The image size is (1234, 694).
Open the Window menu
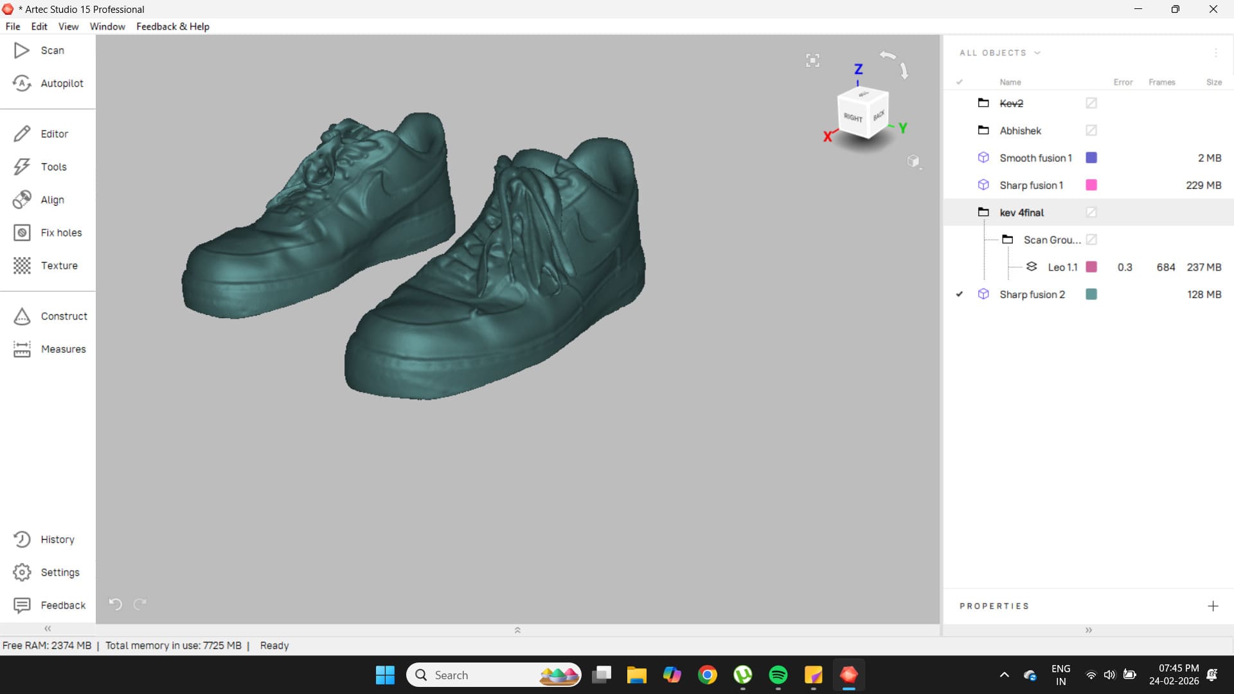coord(107,26)
